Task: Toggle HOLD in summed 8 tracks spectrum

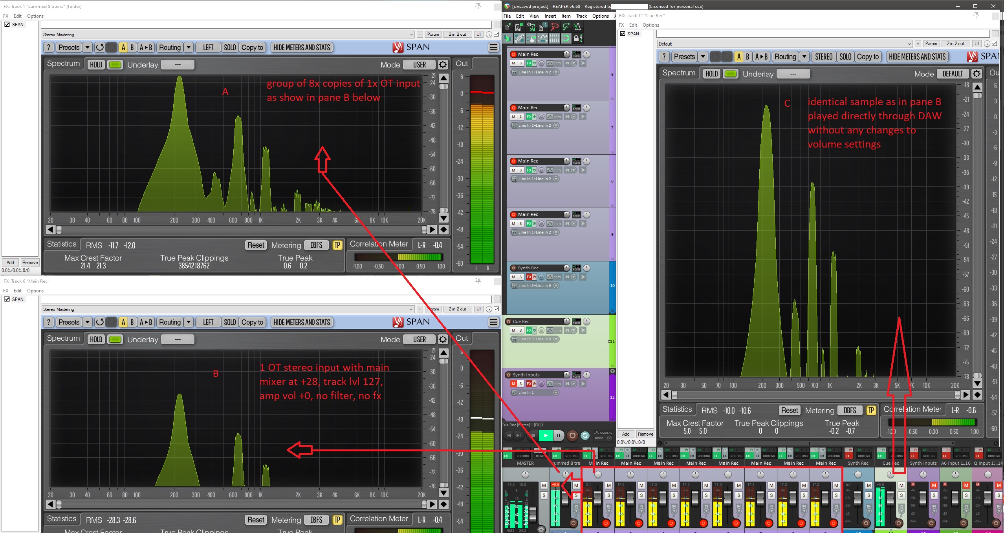Action: click(x=96, y=65)
